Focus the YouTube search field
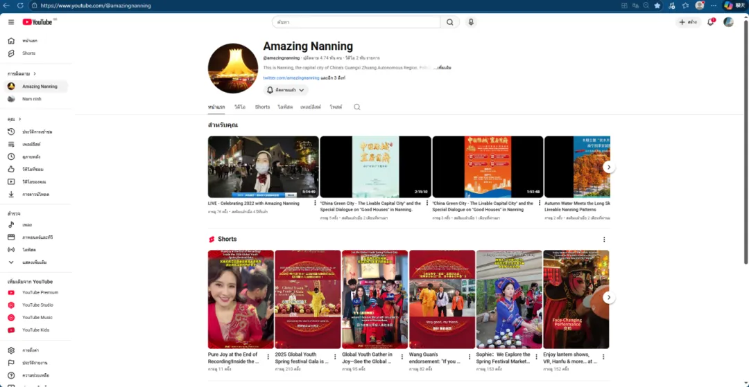Screen dimensions: 749x387 (356, 22)
